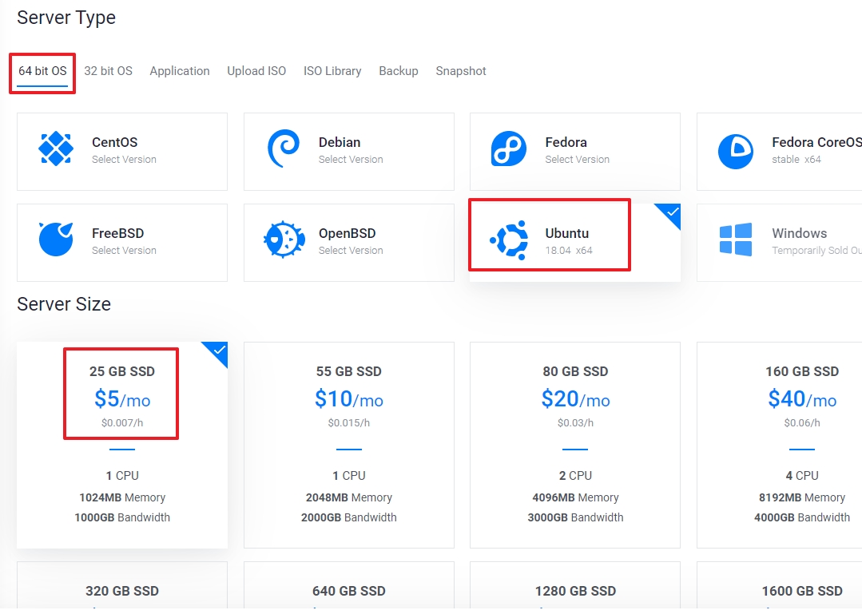This screenshot has width=862, height=610.
Task: Click the Windows logo icon
Action: point(736,239)
